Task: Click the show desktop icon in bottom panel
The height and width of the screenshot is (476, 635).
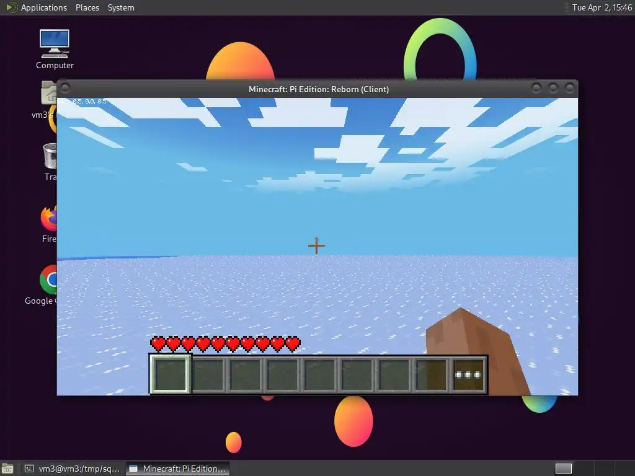Action: click(x=7, y=469)
